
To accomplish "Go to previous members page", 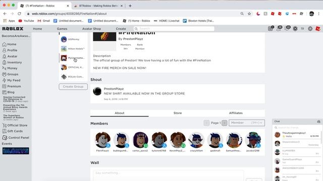I will point(206,123).
